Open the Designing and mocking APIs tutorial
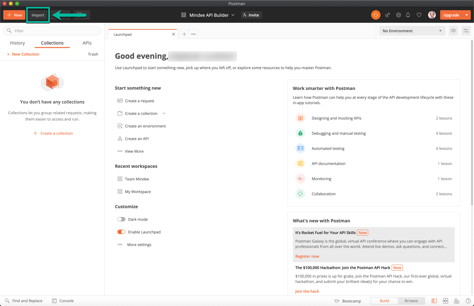The width and height of the screenshot is (474, 306). click(374, 118)
